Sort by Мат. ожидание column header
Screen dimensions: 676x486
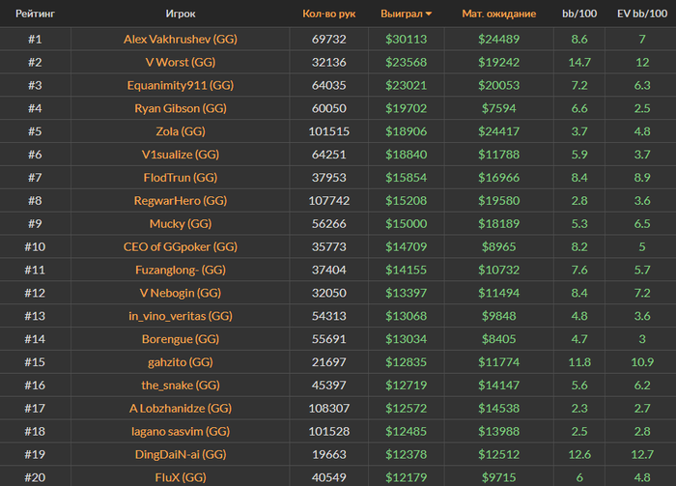pyautogui.click(x=499, y=14)
